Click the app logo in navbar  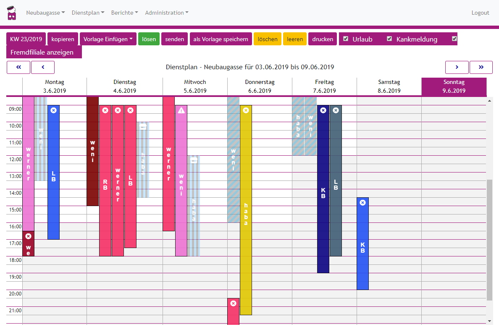(x=12, y=13)
